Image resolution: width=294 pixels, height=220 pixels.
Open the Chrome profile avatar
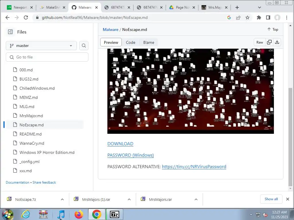277,17
